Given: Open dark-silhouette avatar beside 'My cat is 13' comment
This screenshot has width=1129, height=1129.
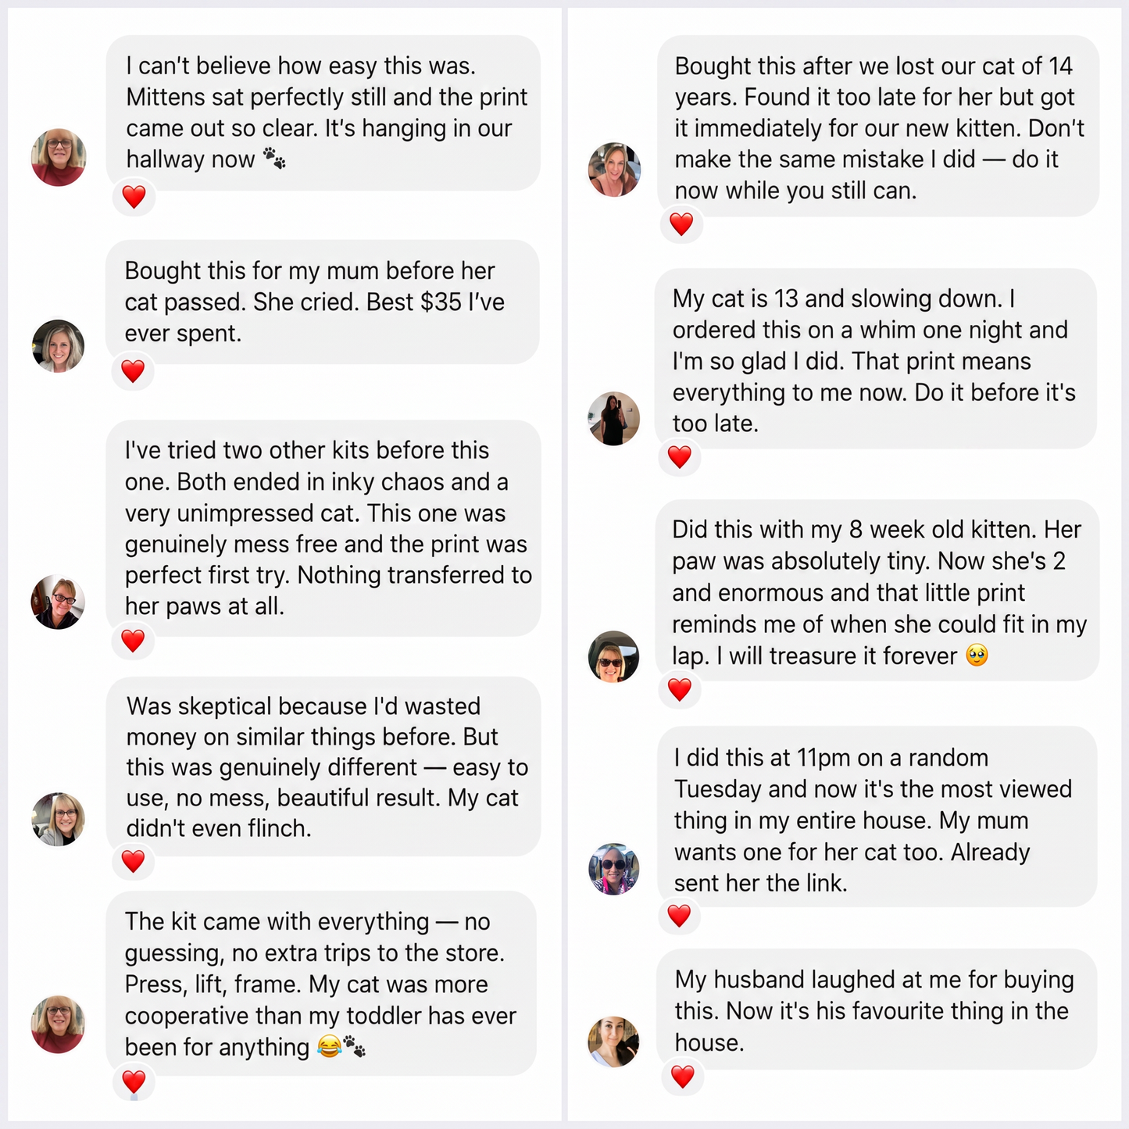Looking at the screenshot, I should pyautogui.click(x=614, y=419).
